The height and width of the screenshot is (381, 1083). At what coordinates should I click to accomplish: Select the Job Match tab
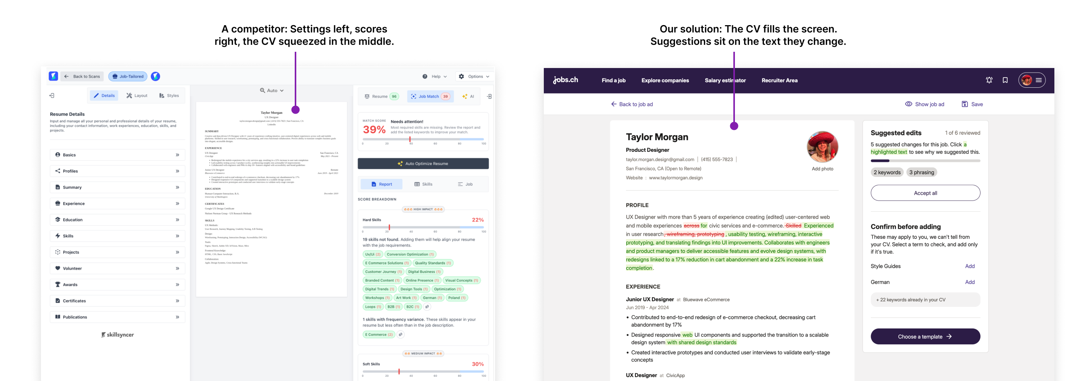coord(430,97)
